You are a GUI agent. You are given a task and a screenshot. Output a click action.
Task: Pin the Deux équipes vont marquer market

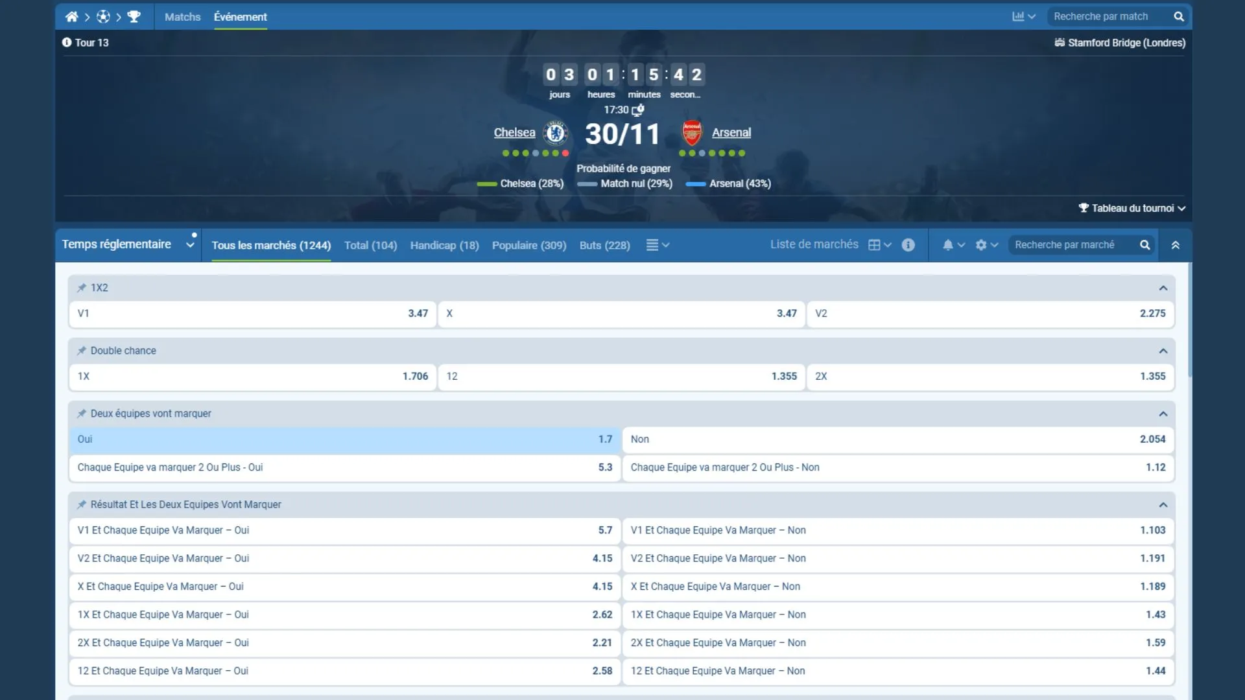(82, 414)
